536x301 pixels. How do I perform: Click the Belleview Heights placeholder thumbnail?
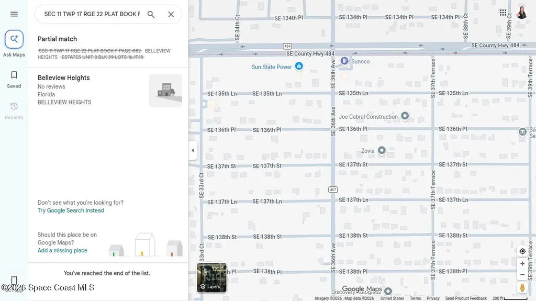165,90
